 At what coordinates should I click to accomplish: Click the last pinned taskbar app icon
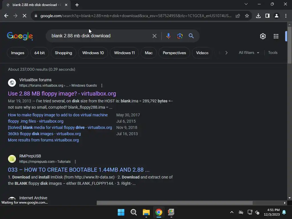[171, 212]
